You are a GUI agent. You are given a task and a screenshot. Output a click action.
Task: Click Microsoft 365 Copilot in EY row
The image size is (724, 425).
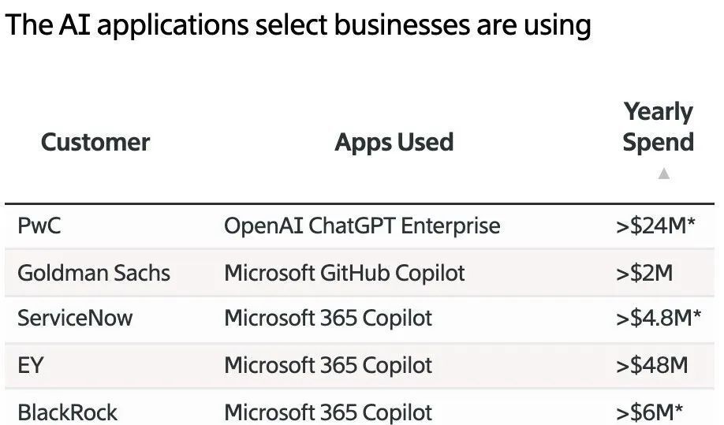[x=328, y=365]
